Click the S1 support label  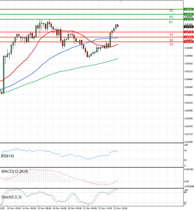click(171, 35)
